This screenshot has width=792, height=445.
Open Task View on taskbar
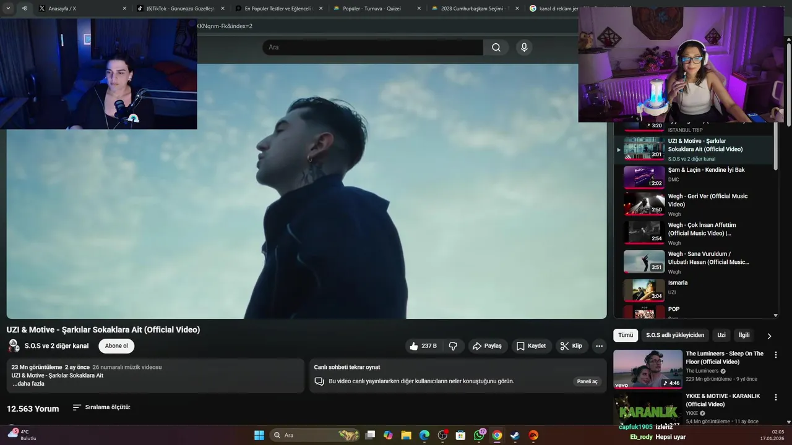click(370, 435)
